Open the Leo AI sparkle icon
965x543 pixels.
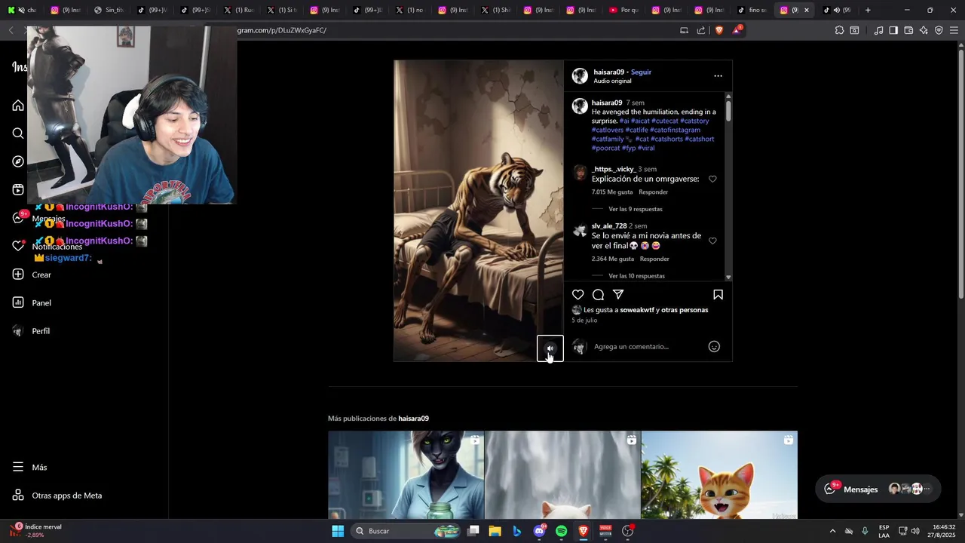coord(924,30)
